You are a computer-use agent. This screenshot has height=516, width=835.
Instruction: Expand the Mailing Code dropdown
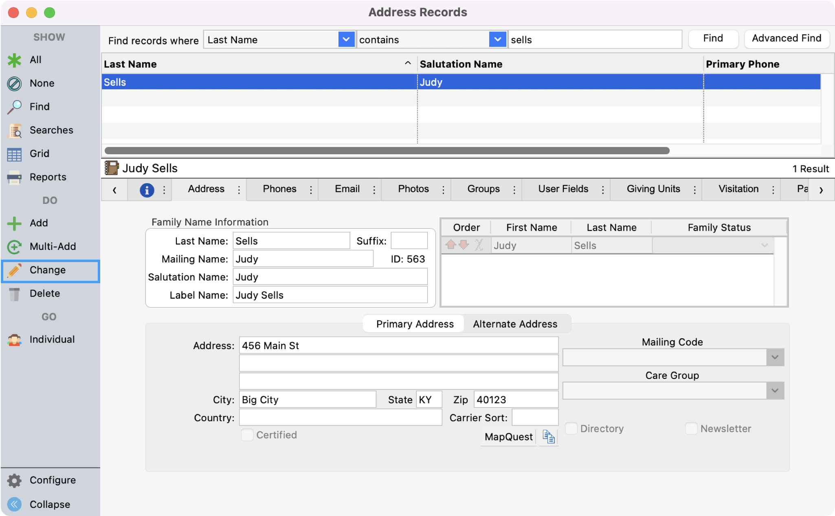[x=775, y=357]
